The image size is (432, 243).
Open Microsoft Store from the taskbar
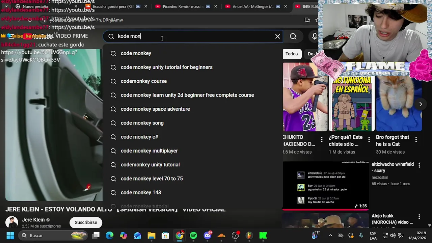[x=165, y=235]
